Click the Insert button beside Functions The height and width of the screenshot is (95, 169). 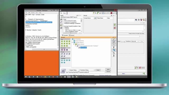[x=98, y=70]
